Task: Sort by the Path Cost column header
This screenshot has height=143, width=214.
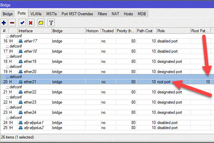Action: (146, 31)
